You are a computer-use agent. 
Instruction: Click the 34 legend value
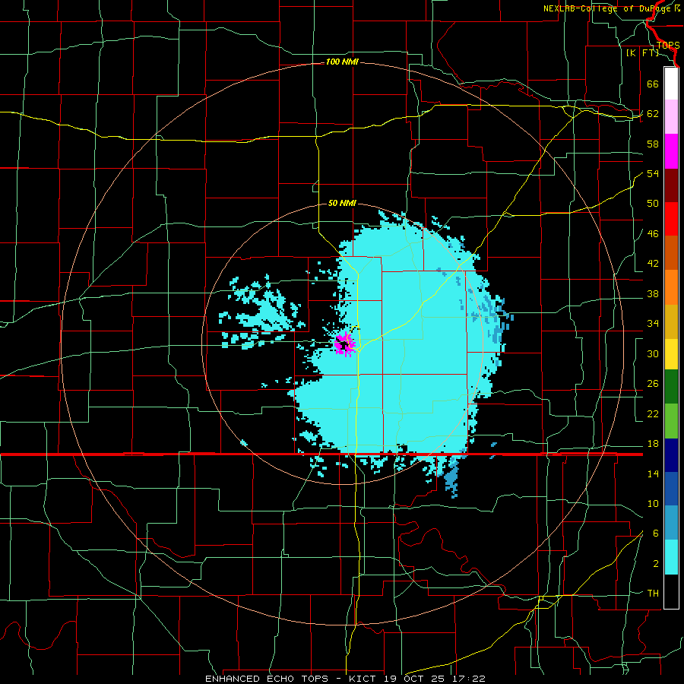pyautogui.click(x=653, y=324)
